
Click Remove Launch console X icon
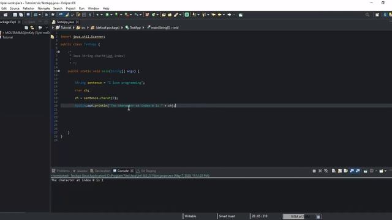tap(320, 171)
